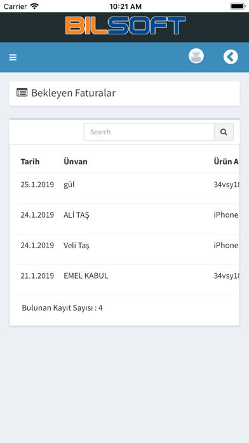
Task: Focus the Search input field
Action: click(149, 132)
